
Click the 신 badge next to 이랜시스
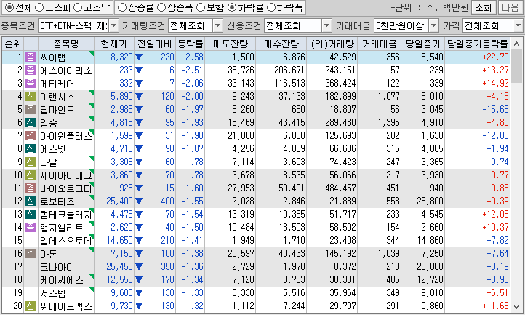(31, 97)
